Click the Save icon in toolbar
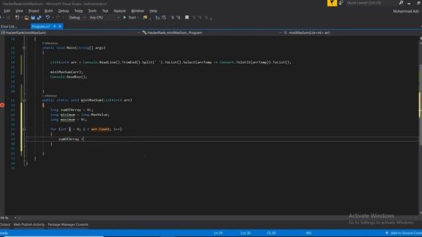 (33, 18)
